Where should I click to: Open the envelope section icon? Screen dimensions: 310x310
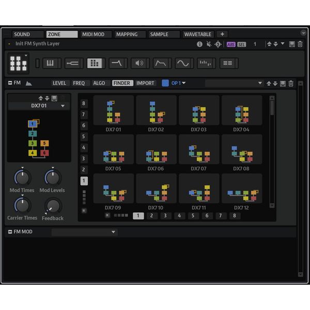pos(162,63)
